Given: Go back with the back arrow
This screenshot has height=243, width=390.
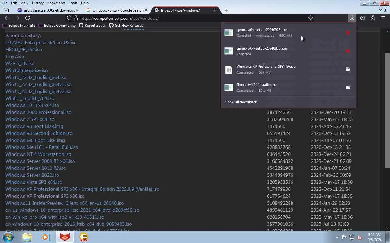Looking at the screenshot, I should point(7,18).
